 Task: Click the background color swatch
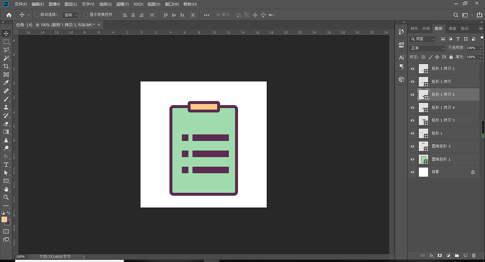pyautogui.click(x=8, y=223)
